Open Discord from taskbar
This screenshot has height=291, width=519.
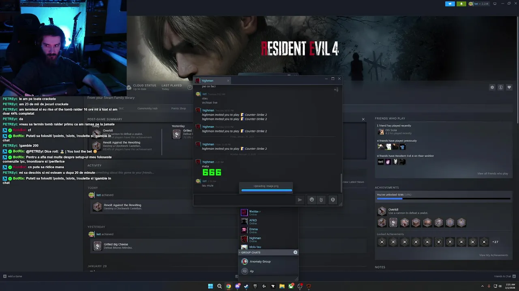pyautogui.click(x=237, y=286)
